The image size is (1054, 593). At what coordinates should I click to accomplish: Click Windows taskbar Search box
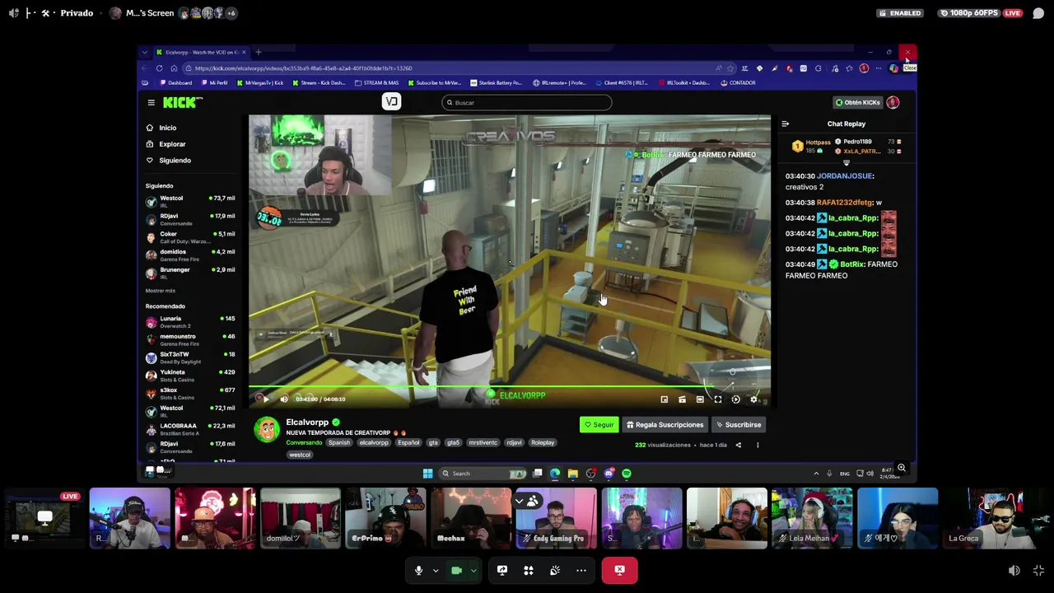[482, 474]
